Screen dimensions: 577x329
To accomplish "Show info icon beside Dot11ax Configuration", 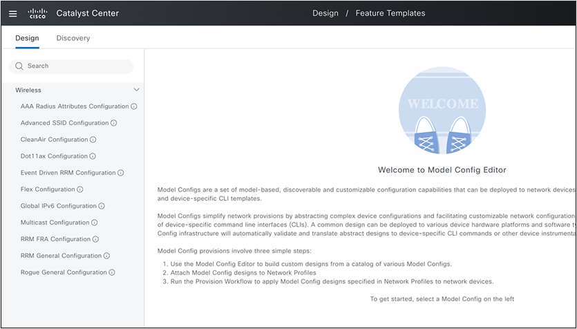I will tap(93, 156).
